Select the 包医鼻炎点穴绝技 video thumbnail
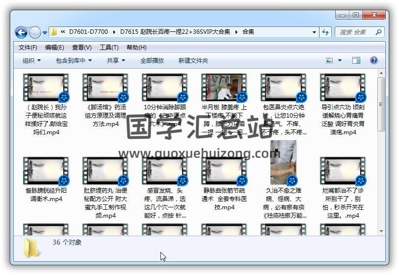The image size is (399, 275). (284, 87)
